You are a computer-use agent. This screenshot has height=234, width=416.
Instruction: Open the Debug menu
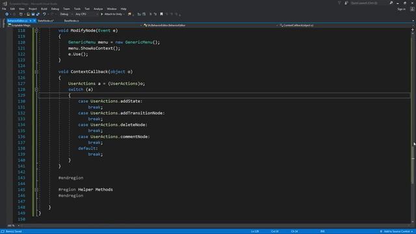(55, 8)
